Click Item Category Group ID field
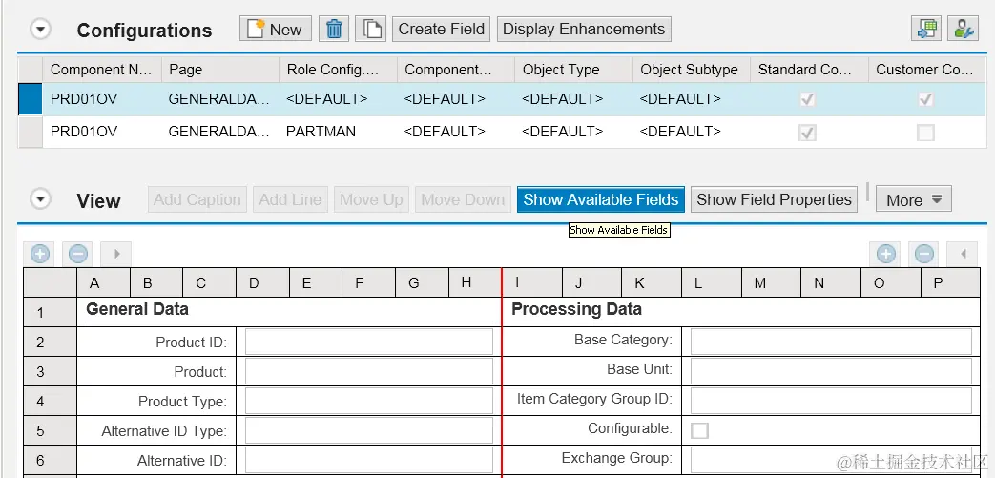 (x=831, y=401)
